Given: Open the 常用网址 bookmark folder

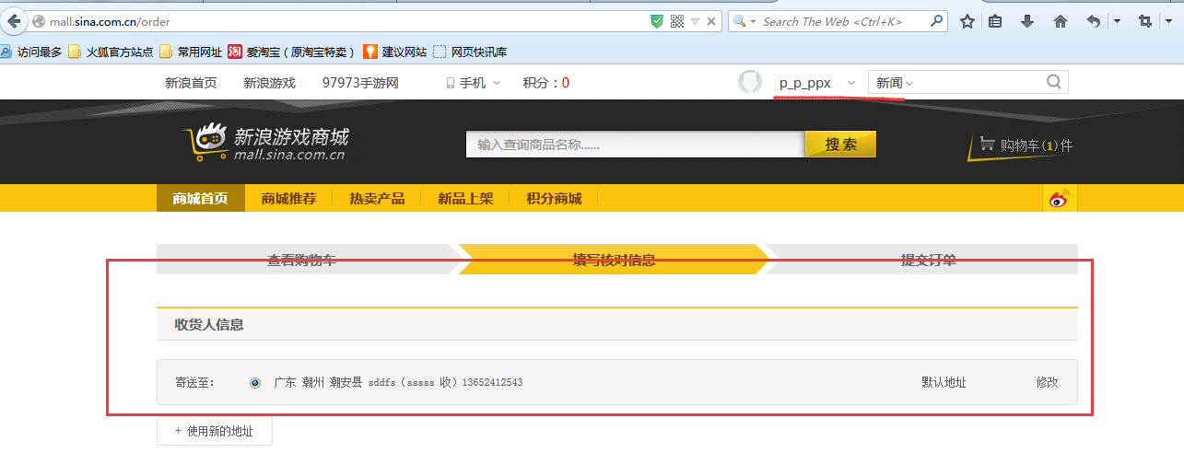Looking at the screenshot, I should [191, 52].
